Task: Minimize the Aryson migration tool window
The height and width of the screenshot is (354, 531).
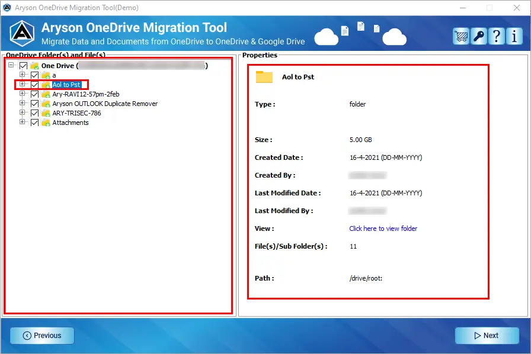Action: [463, 8]
